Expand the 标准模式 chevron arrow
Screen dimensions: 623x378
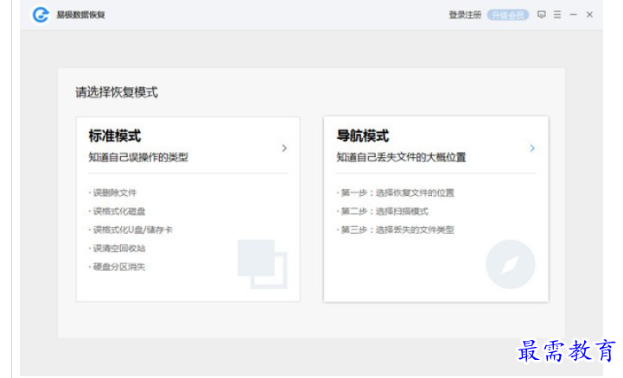point(284,148)
